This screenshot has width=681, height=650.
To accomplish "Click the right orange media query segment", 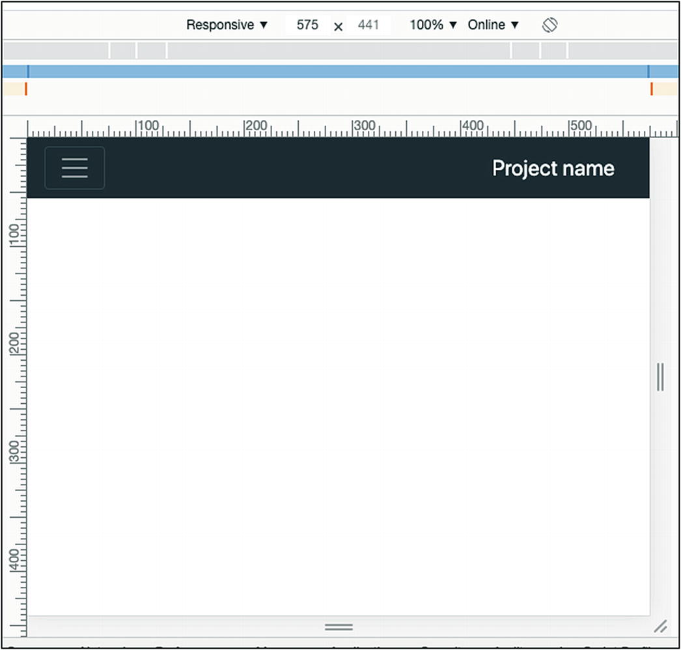I will (665, 89).
